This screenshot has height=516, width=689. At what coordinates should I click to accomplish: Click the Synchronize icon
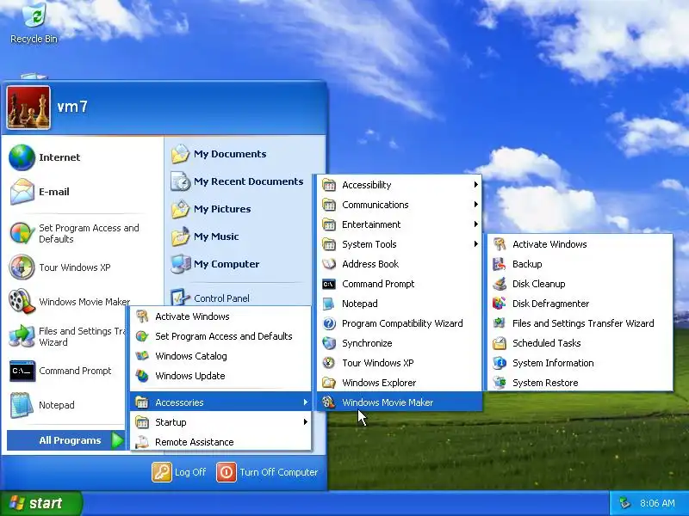(329, 343)
